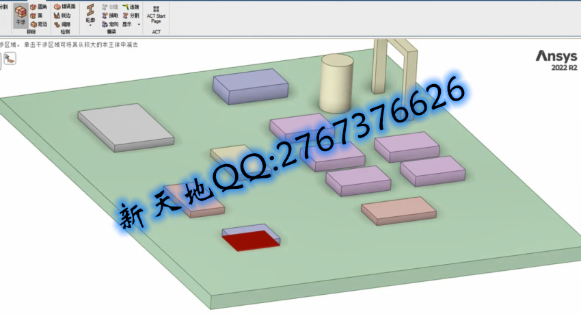Click the Ansys 2022 R2 logo
This screenshot has width=581, height=314.
[556, 60]
